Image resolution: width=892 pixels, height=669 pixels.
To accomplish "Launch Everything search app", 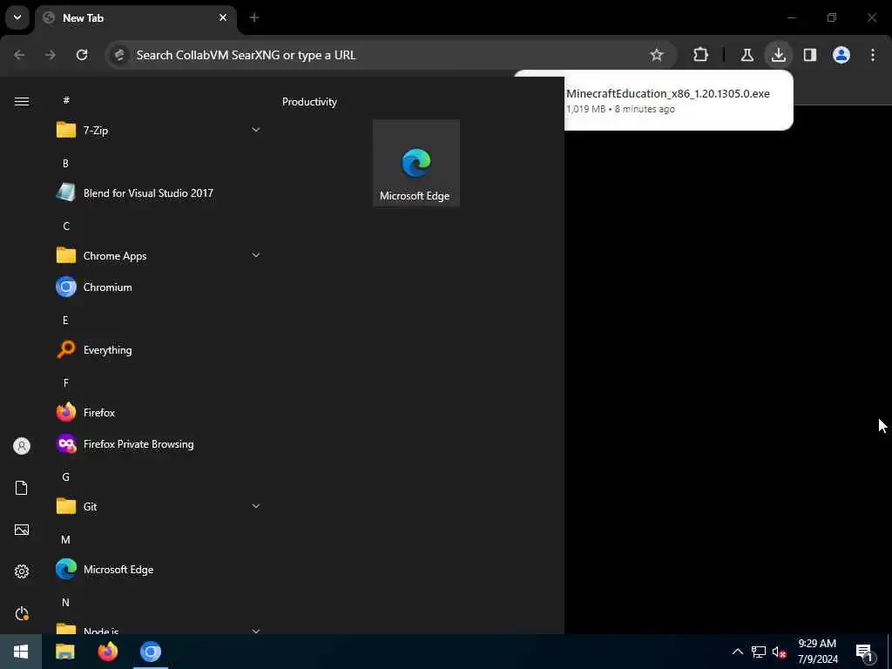I will pyautogui.click(x=159, y=350).
